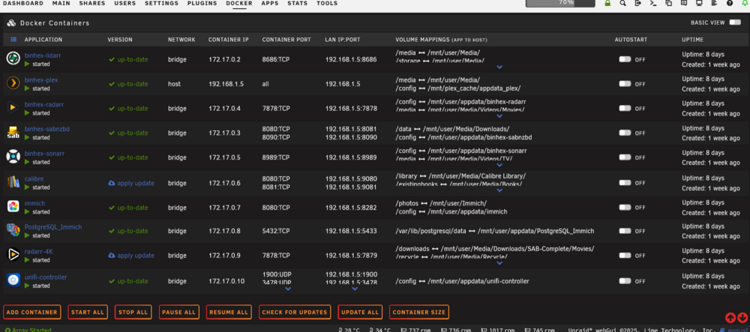Click the calibre container icon
750x332 pixels.
13,182
